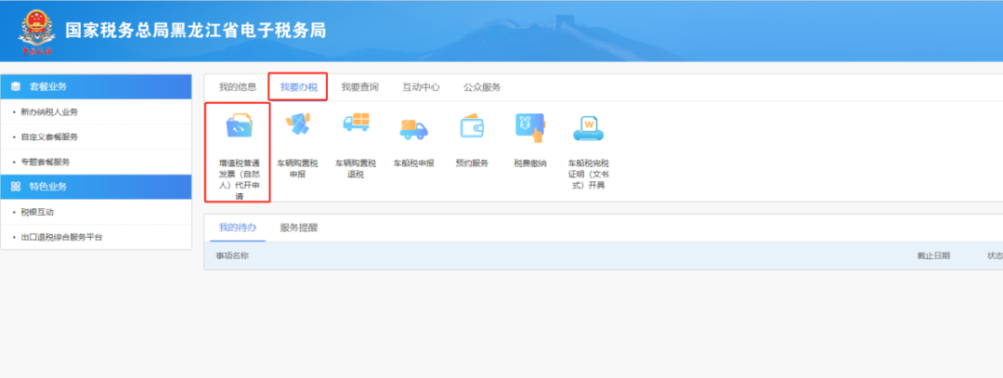Click the 截止日期 column header
This screenshot has height=378, width=1003.
click(x=933, y=255)
